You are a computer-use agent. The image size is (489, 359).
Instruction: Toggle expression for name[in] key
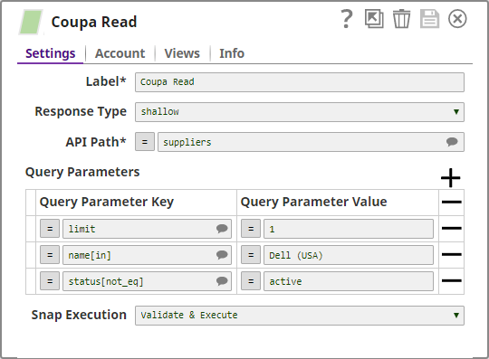(50, 255)
